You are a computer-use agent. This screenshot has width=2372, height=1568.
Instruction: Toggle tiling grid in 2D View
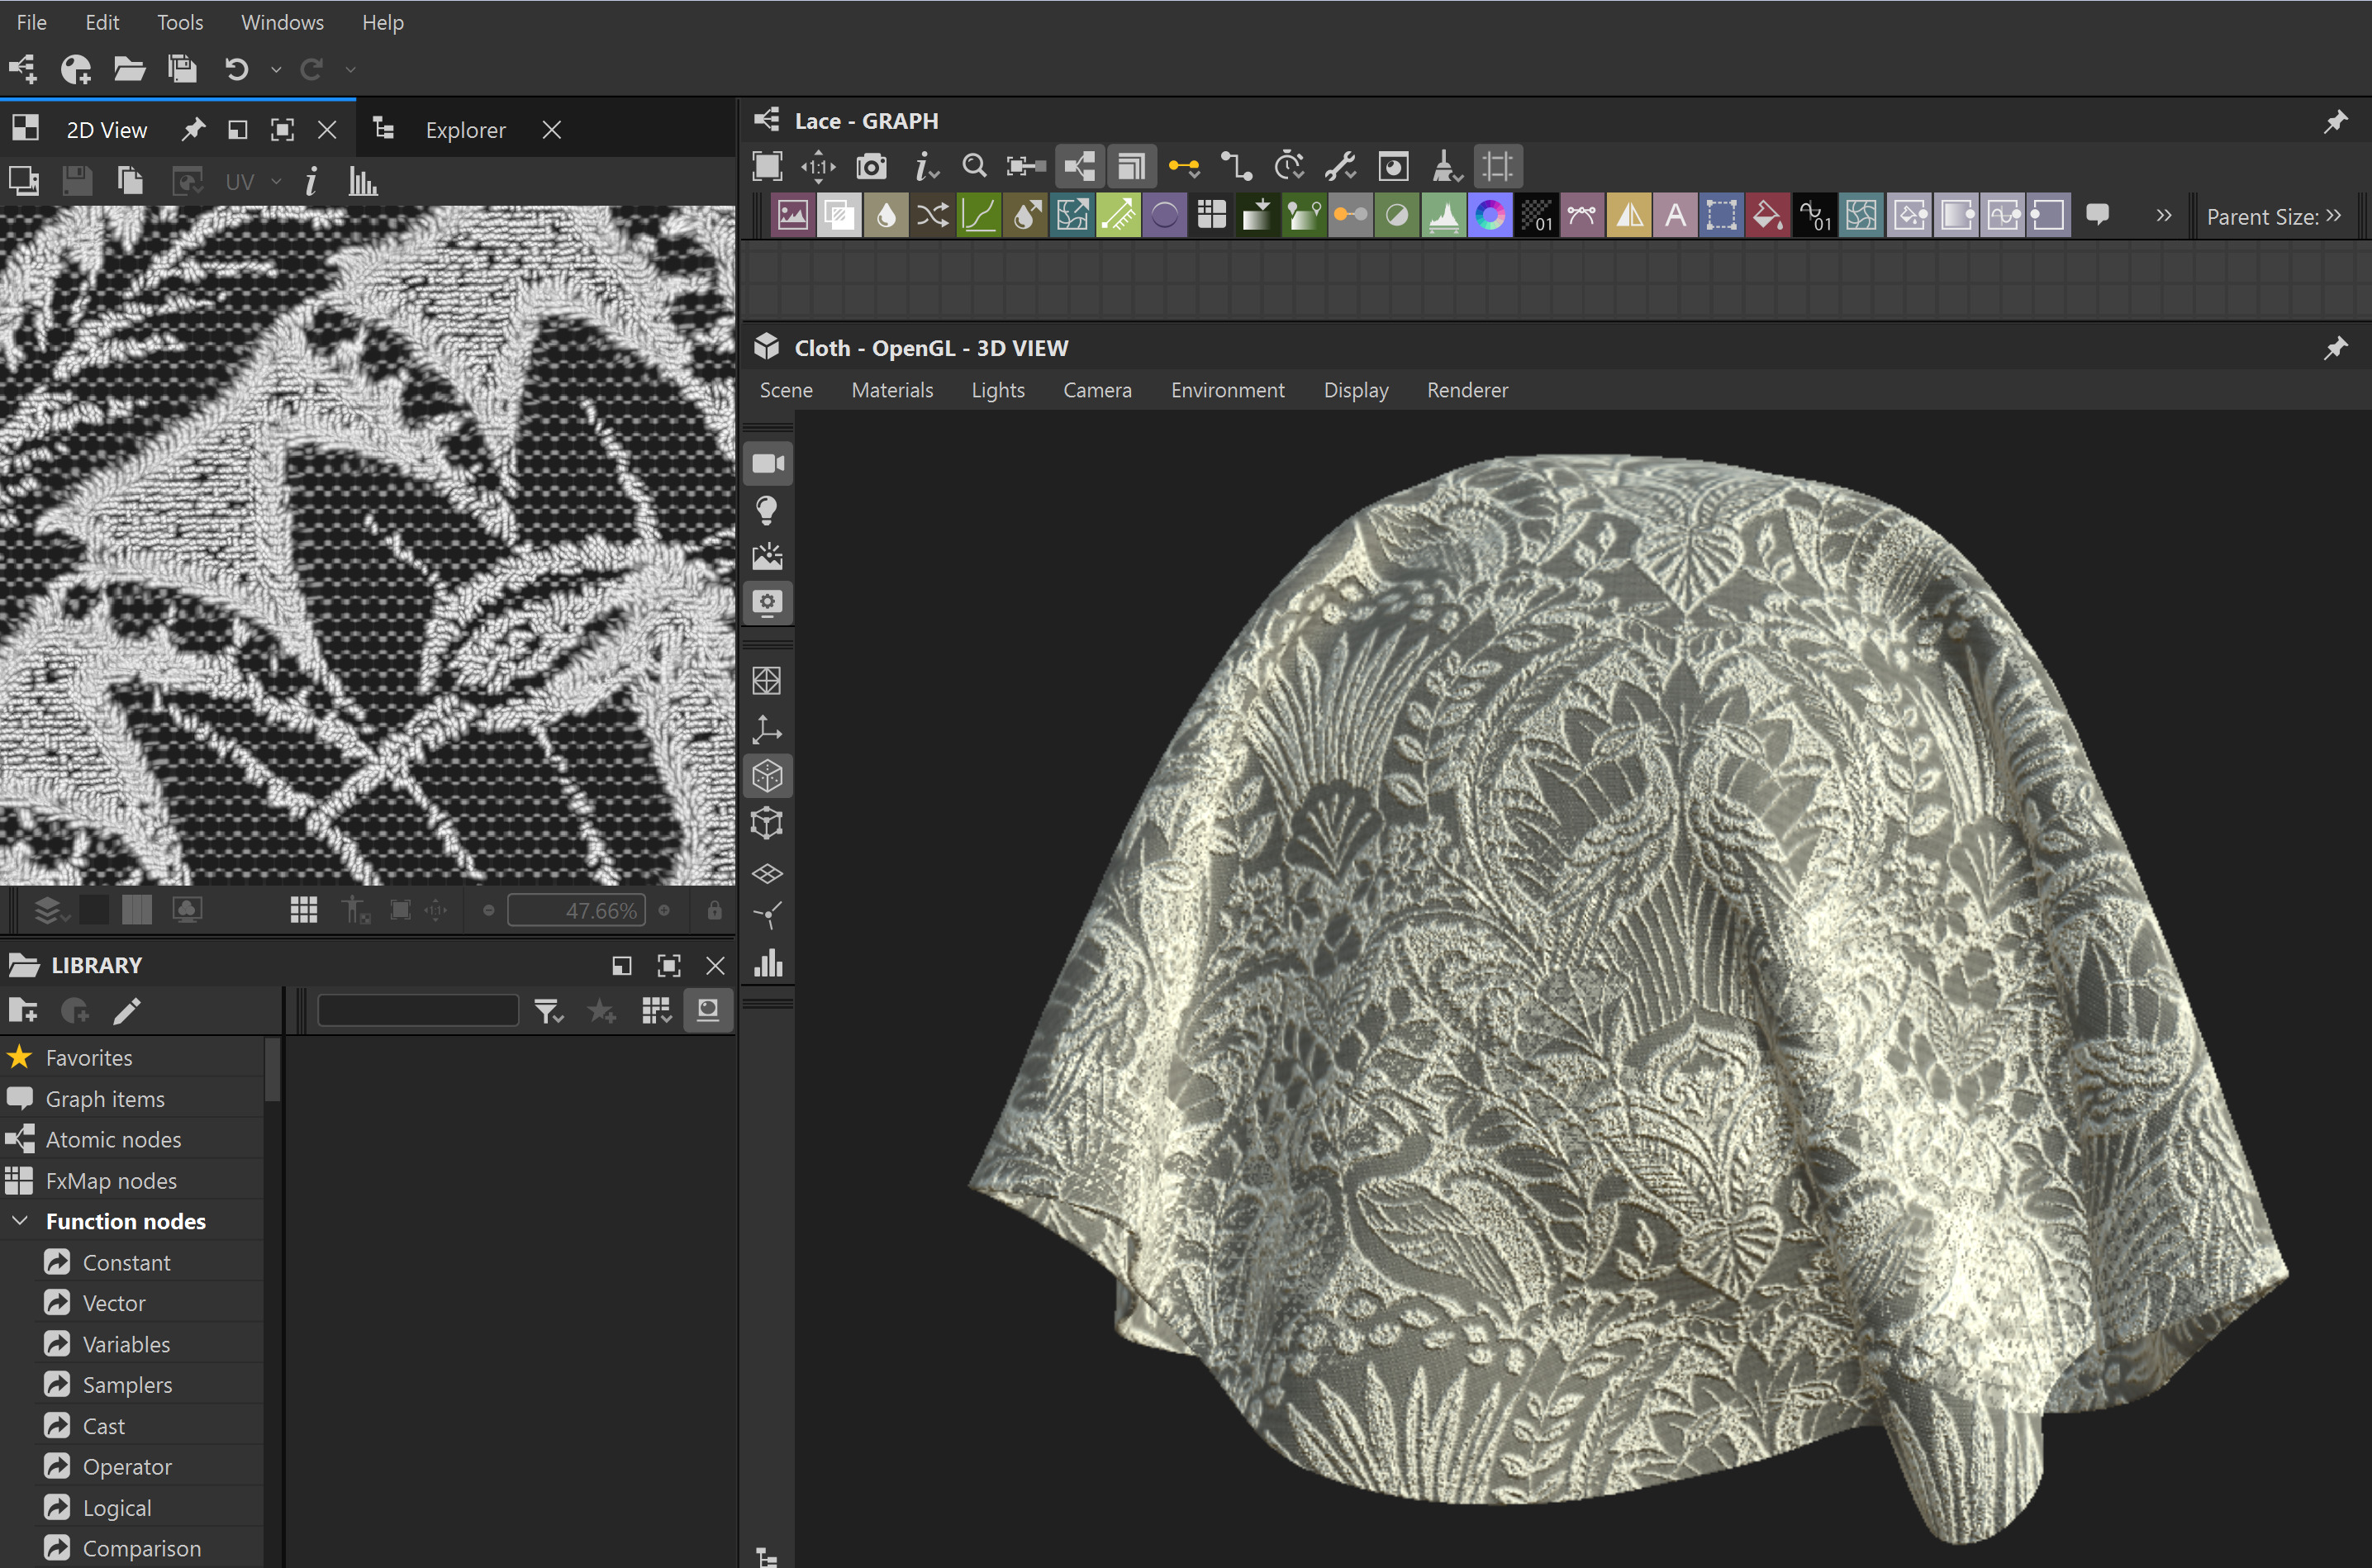pos(303,910)
